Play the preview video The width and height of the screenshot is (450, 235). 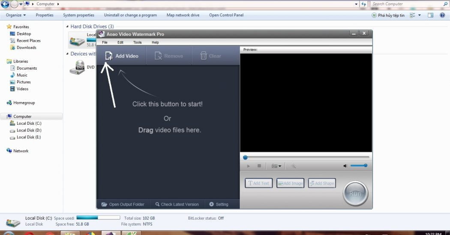pos(248,166)
